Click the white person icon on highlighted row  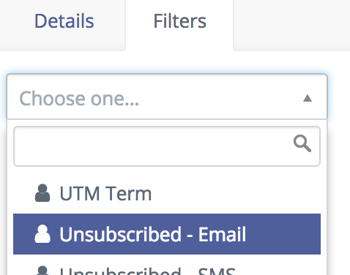pos(42,234)
